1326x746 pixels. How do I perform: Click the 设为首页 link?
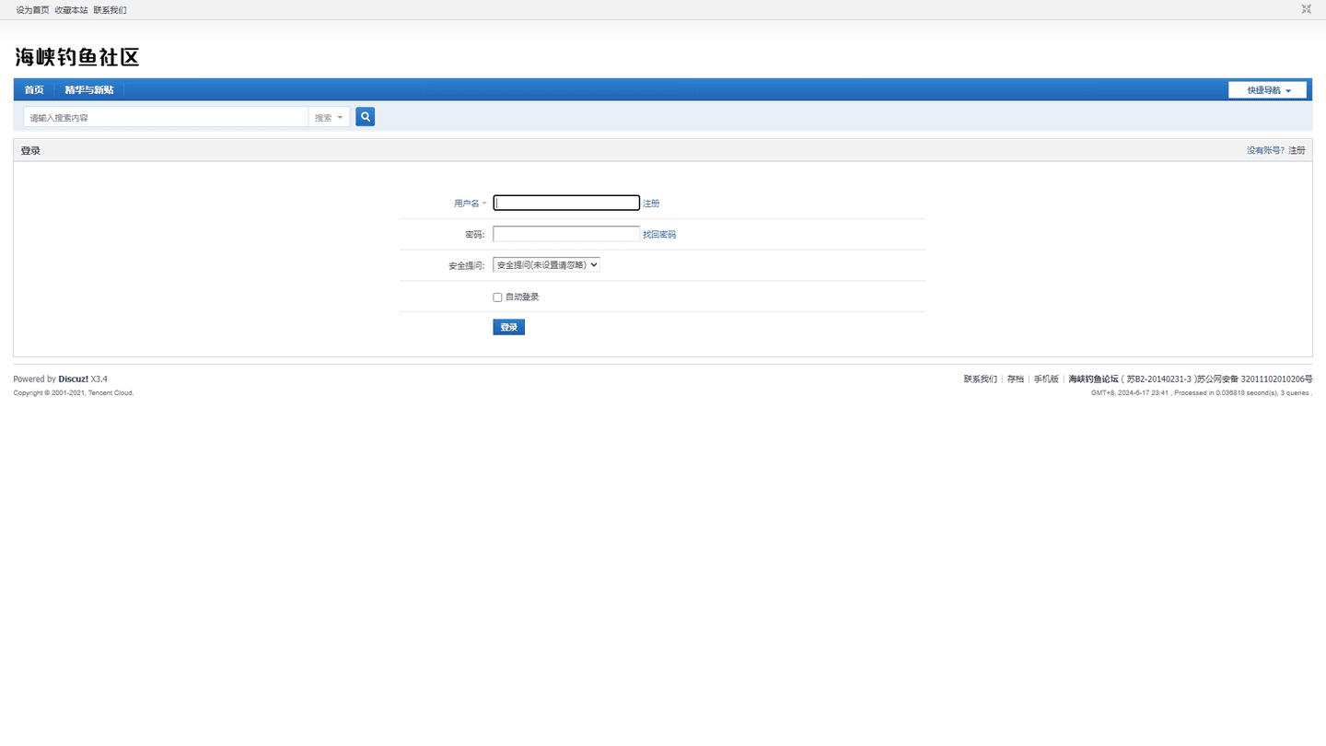(32, 10)
